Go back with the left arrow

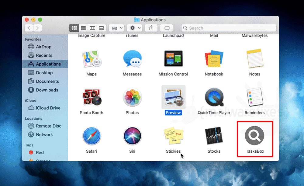(29, 28)
